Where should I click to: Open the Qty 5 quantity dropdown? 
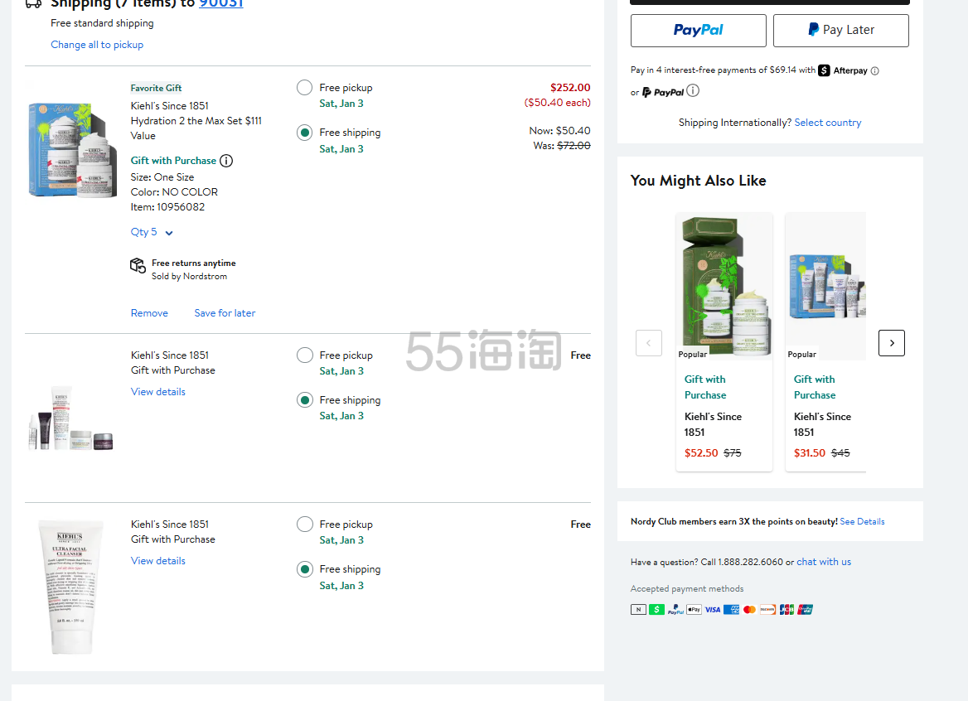(x=152, y=233)
